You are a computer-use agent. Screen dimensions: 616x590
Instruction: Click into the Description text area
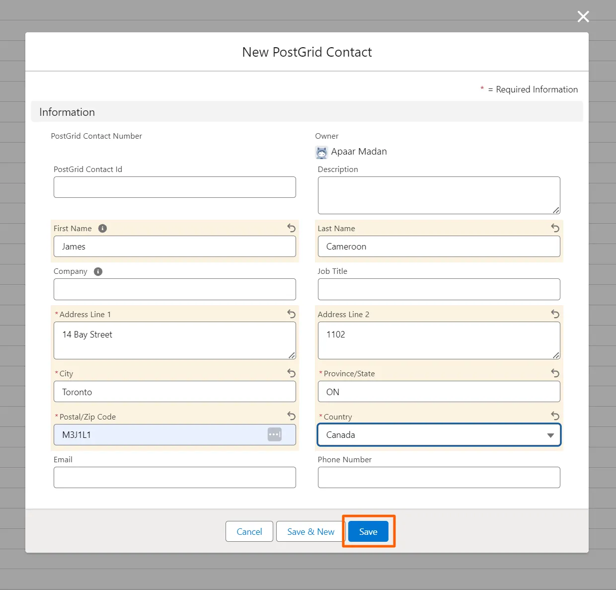point(439,195)
